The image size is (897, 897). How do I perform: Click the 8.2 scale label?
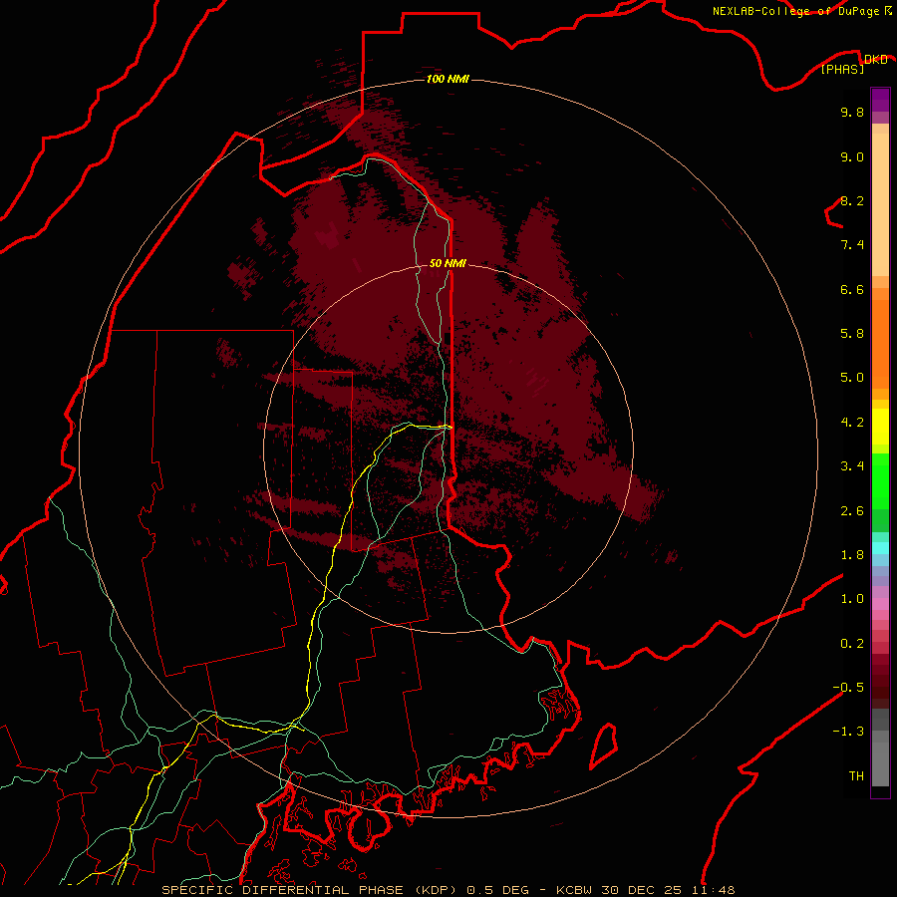click(852, 200)
